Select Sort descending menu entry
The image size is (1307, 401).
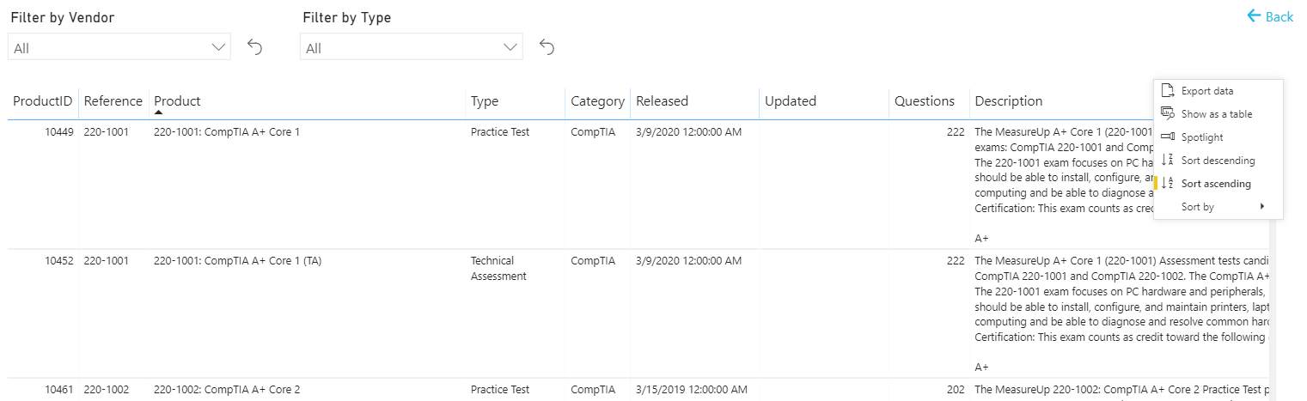(x=1218, y=161)
